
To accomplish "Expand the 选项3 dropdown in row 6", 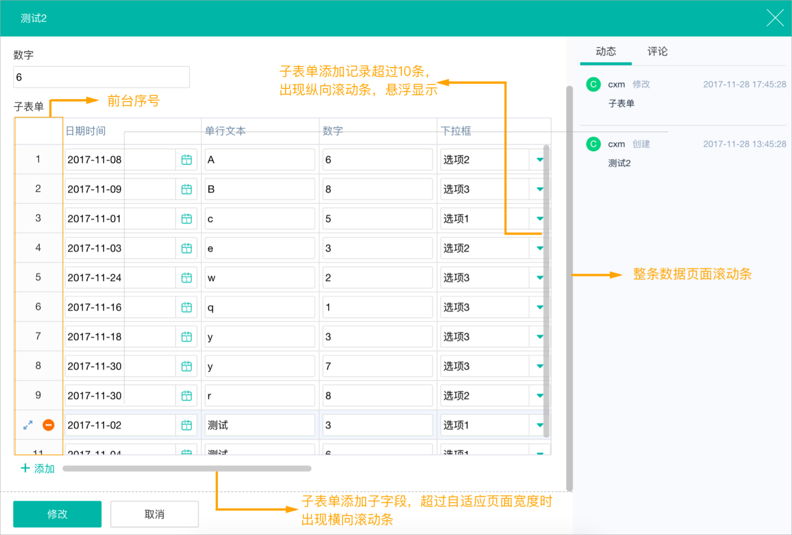I will tap(539, 307).
